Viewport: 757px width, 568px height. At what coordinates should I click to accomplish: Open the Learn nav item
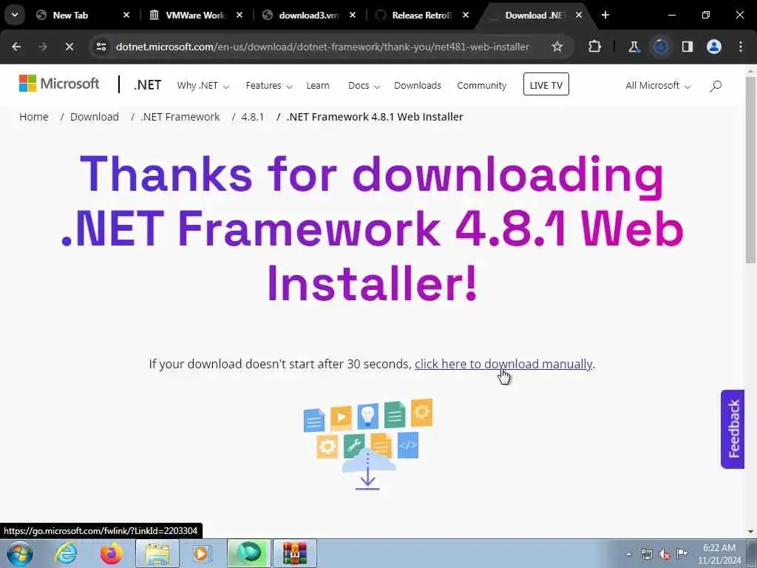click(318, 86)
